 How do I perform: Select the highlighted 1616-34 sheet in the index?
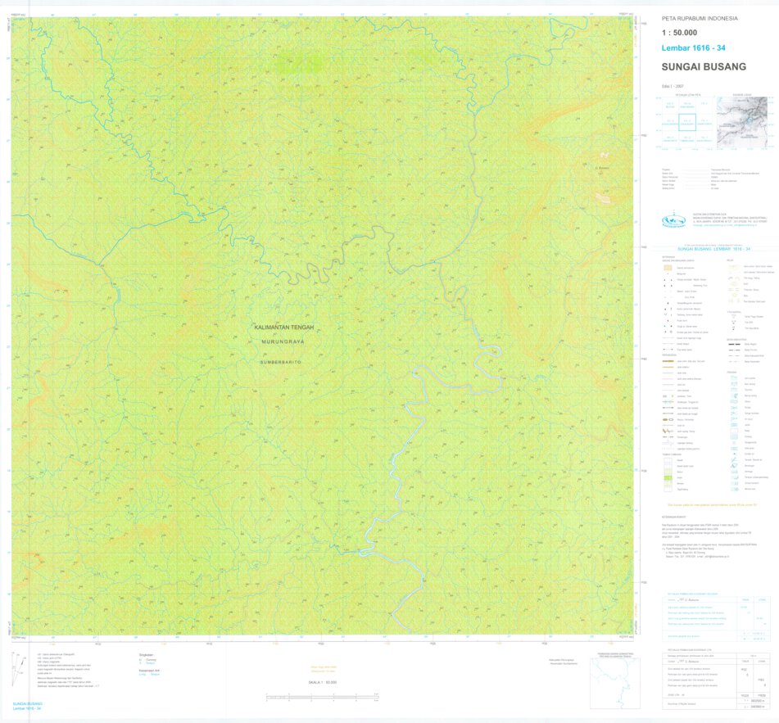point(687,122)
